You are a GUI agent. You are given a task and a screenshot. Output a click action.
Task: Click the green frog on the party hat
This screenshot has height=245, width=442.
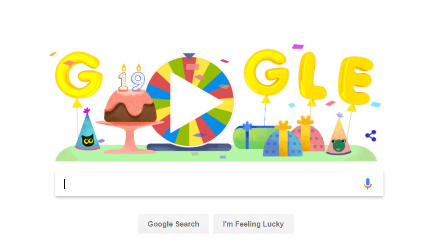point(339,145)
